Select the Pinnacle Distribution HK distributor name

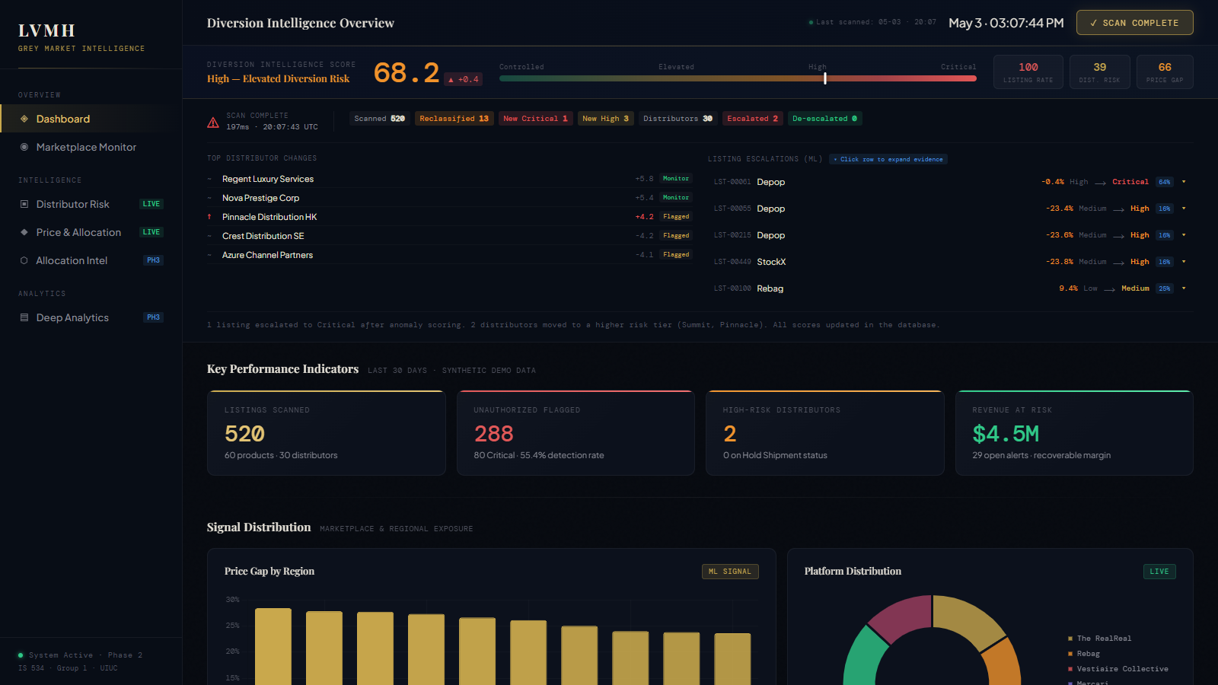[269, 217]
